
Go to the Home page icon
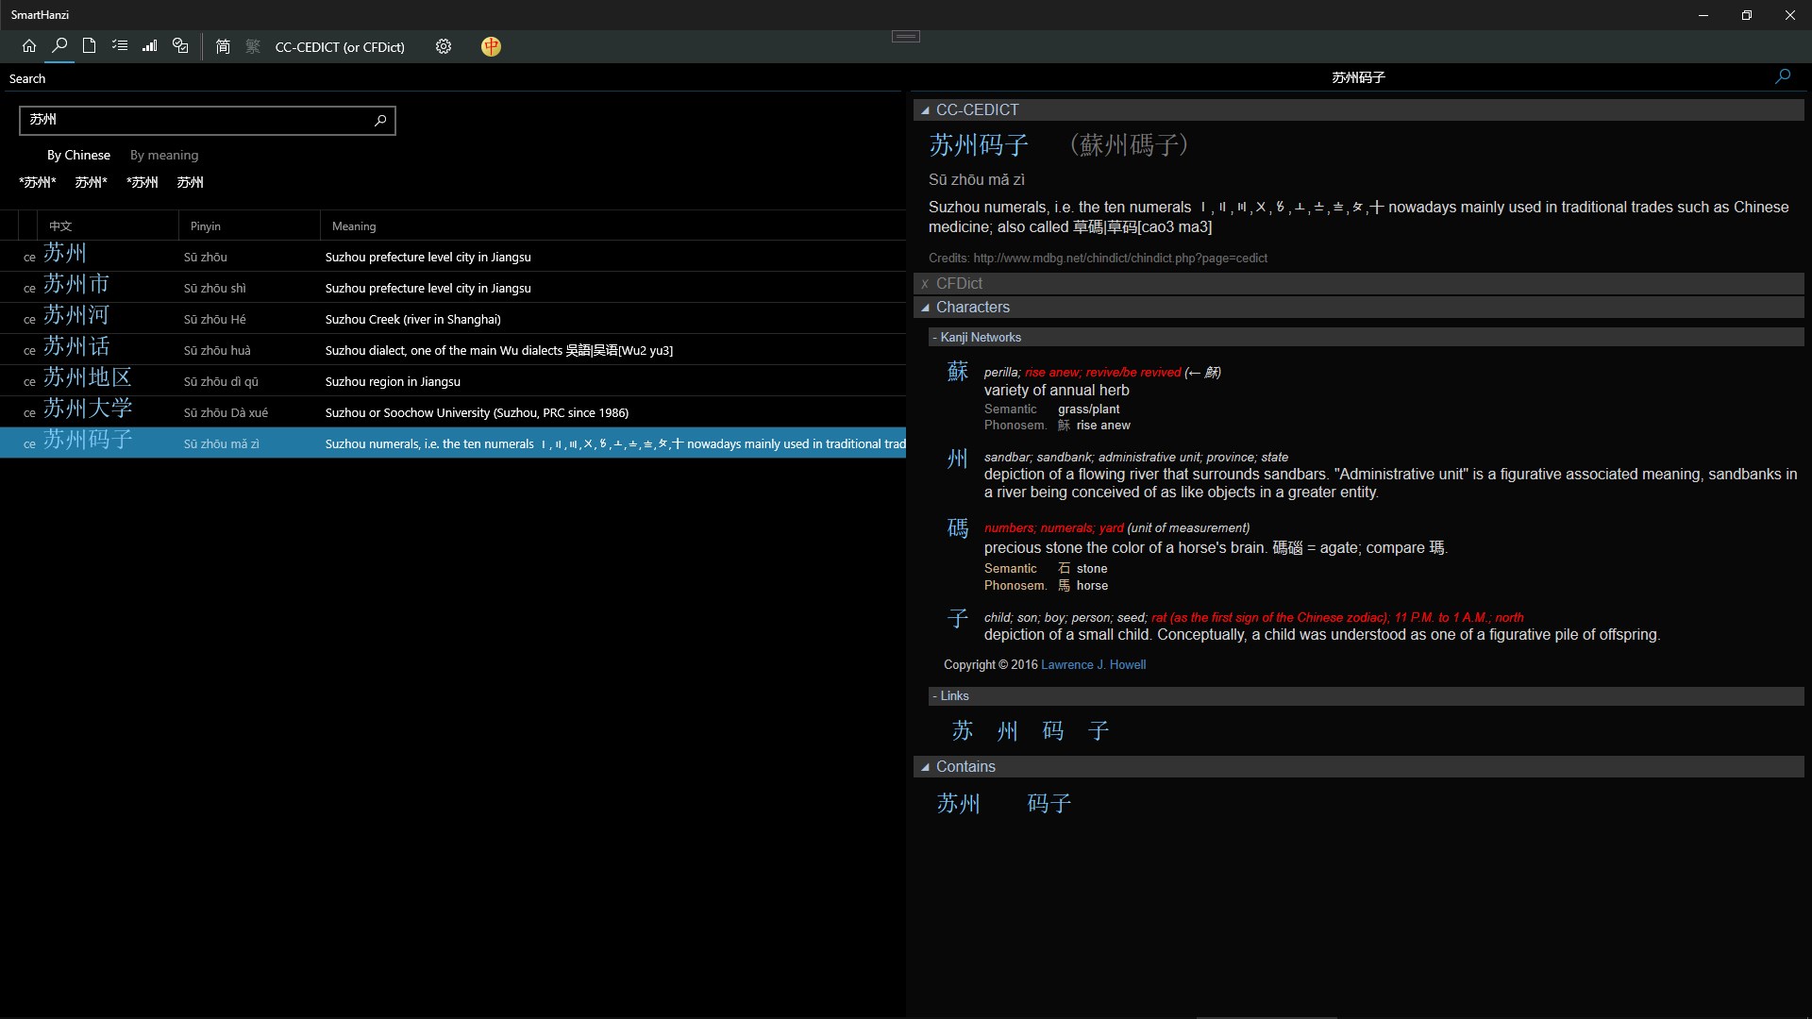[x=29, y=46]
